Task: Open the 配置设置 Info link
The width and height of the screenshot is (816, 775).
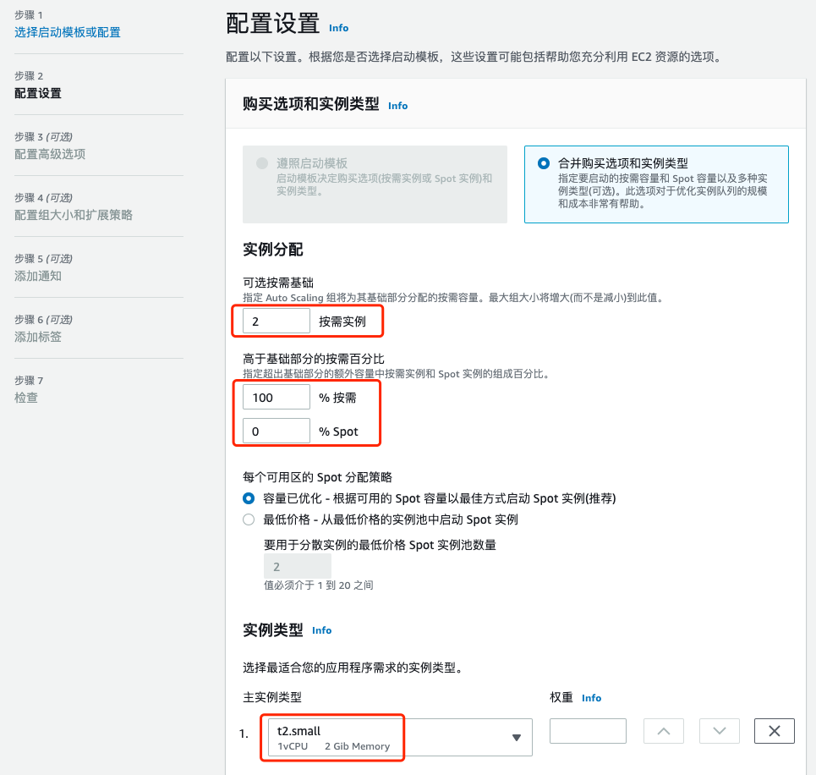Action: [x=338, y=28]
